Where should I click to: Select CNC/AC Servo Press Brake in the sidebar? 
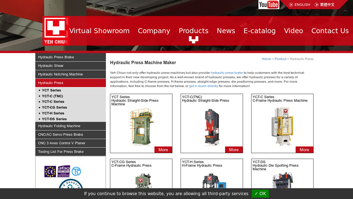point(71,134)
